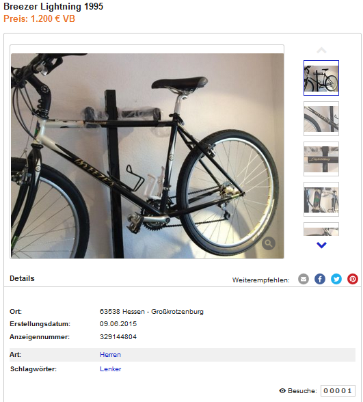Screen dimensions: 363x402
Task: Select partially visible fifth thumbnail
Action: click(321, 229)
